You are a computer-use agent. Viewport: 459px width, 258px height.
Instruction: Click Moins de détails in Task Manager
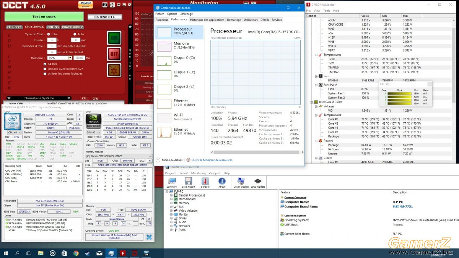coord(169,160)
